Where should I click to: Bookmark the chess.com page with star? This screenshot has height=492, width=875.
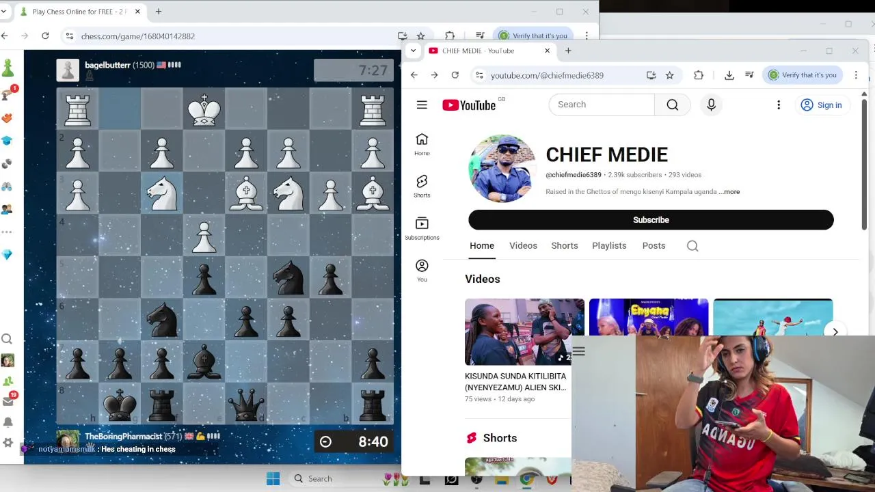[420, 36]
